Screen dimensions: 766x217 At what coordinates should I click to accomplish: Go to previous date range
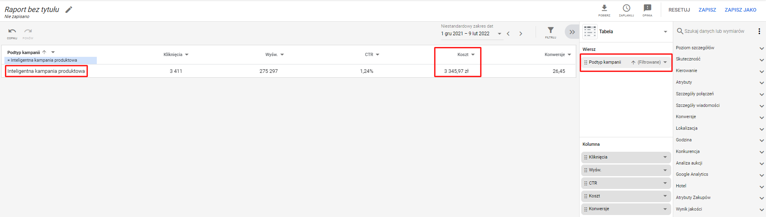point(508,34)
